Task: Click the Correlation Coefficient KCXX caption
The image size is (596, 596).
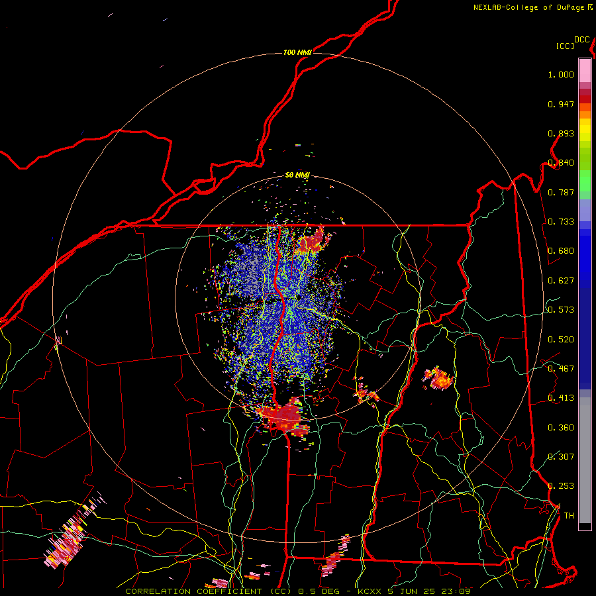Action: tap(298, 591)
